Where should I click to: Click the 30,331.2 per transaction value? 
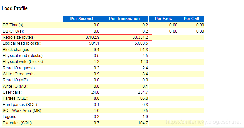(140, 37)
